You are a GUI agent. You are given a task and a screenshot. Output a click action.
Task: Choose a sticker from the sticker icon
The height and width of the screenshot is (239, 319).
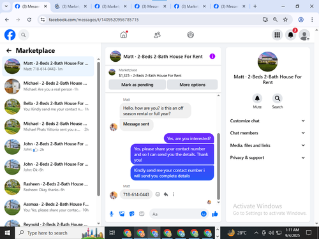pos(132,214)
